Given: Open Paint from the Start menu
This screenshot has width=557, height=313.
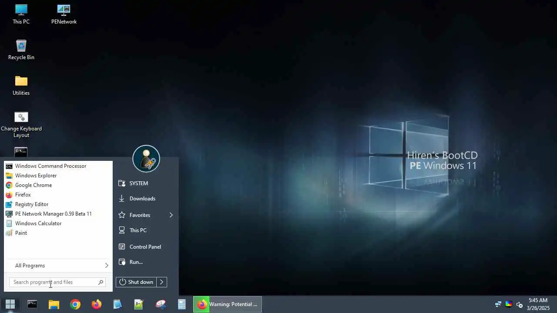Looking at the screenshot, I should 58,233.
